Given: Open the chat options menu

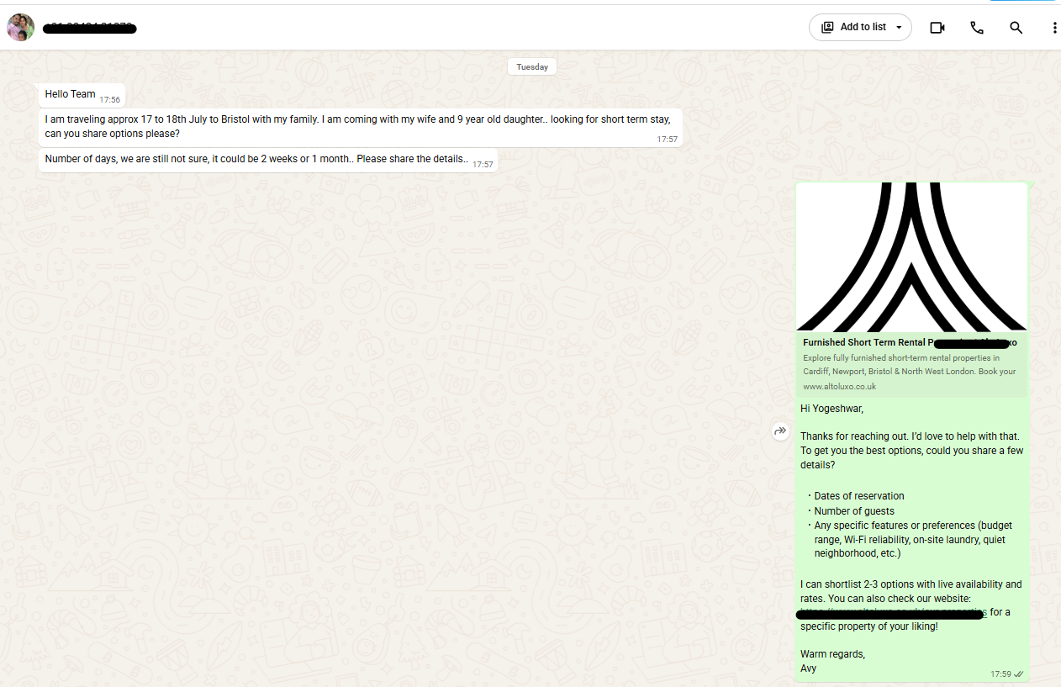Looking at the screenshot, I should [1054, 28].
